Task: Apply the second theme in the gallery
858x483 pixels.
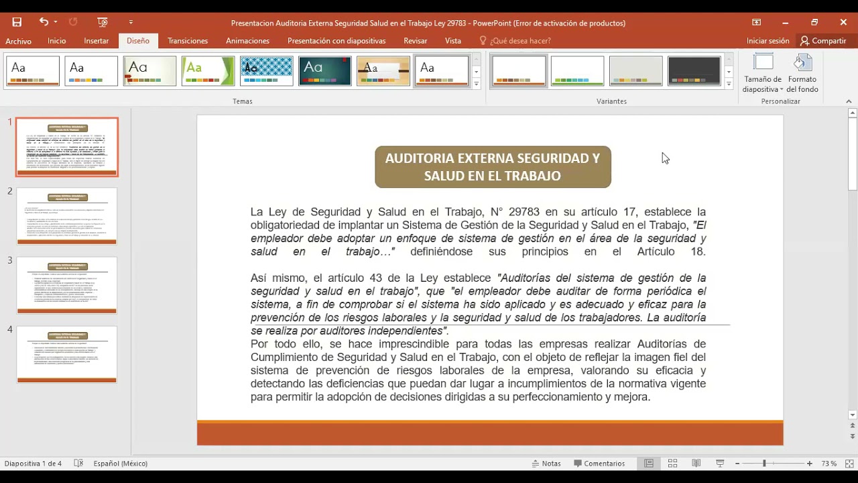Action: click(x=91, y=71)
